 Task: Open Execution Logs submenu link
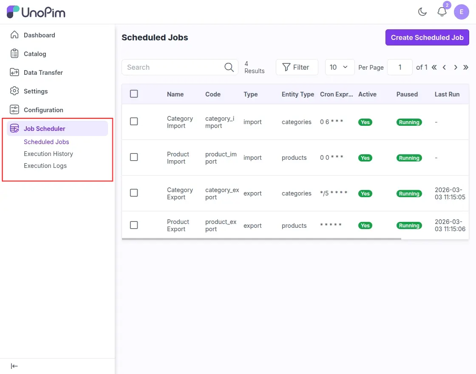45,166
